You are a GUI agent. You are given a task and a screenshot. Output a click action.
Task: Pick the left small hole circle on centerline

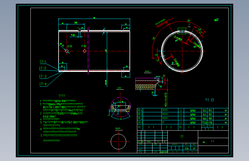[67, 51]
